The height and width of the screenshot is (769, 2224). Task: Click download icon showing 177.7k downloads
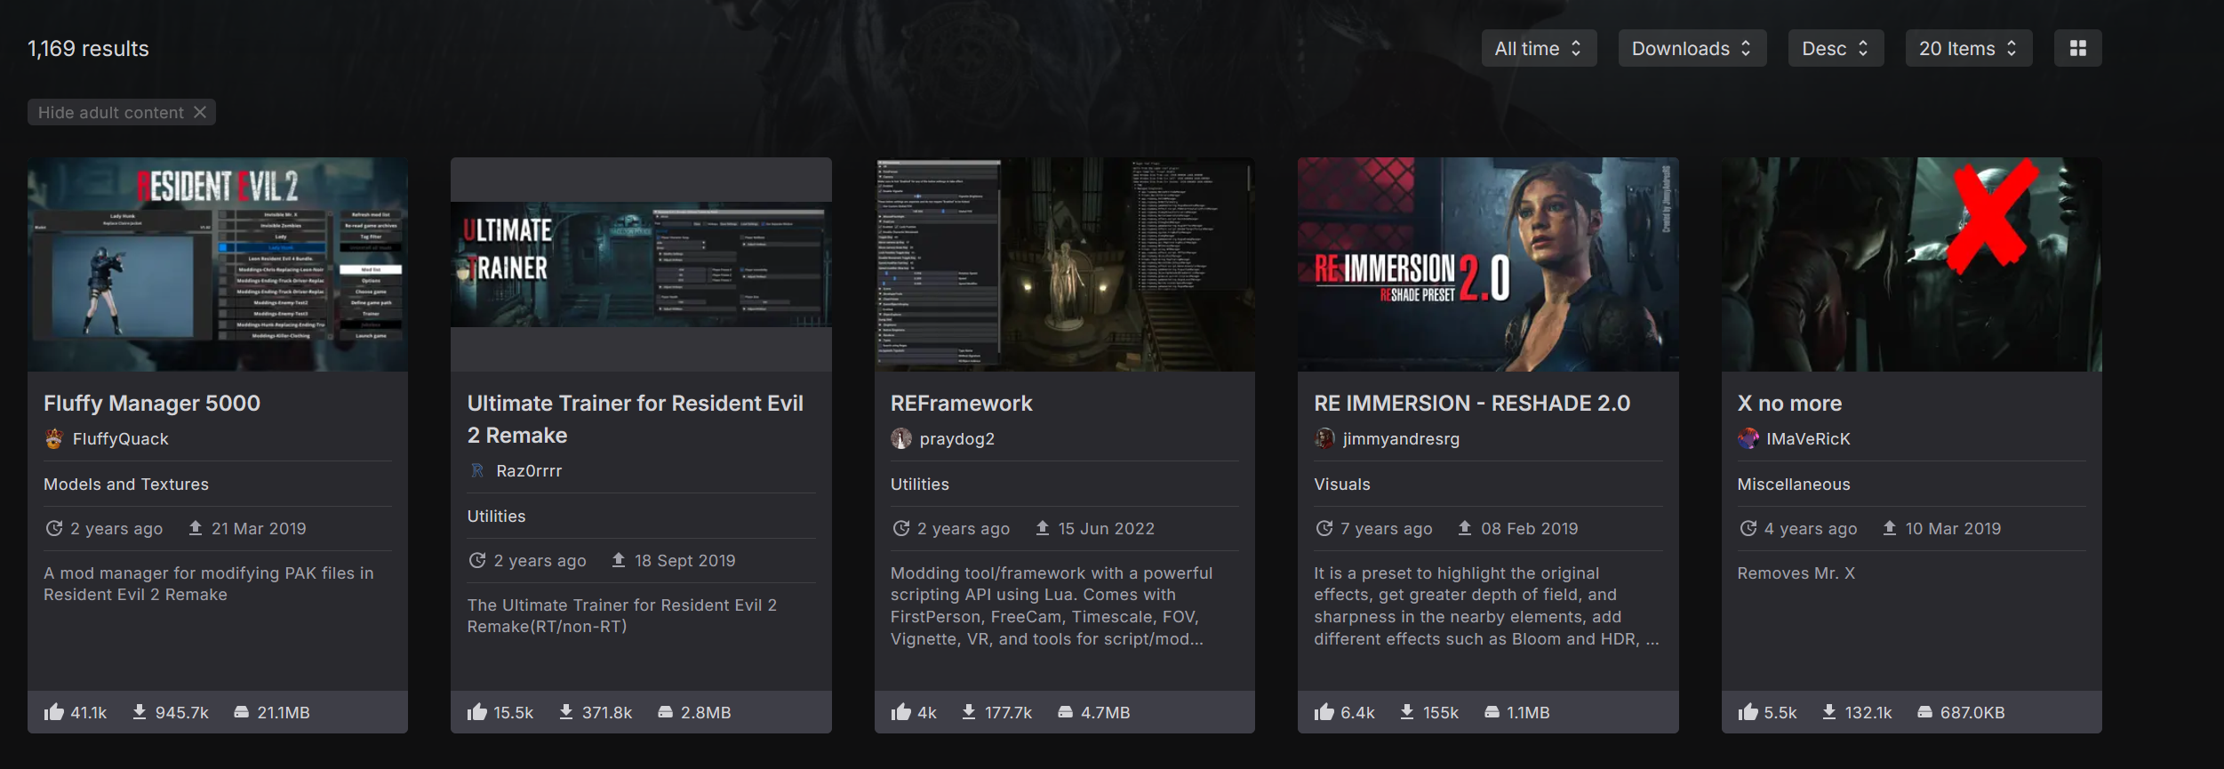[969, 712]
